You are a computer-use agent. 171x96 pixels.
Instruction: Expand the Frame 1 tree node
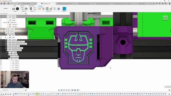coord(4,31)
